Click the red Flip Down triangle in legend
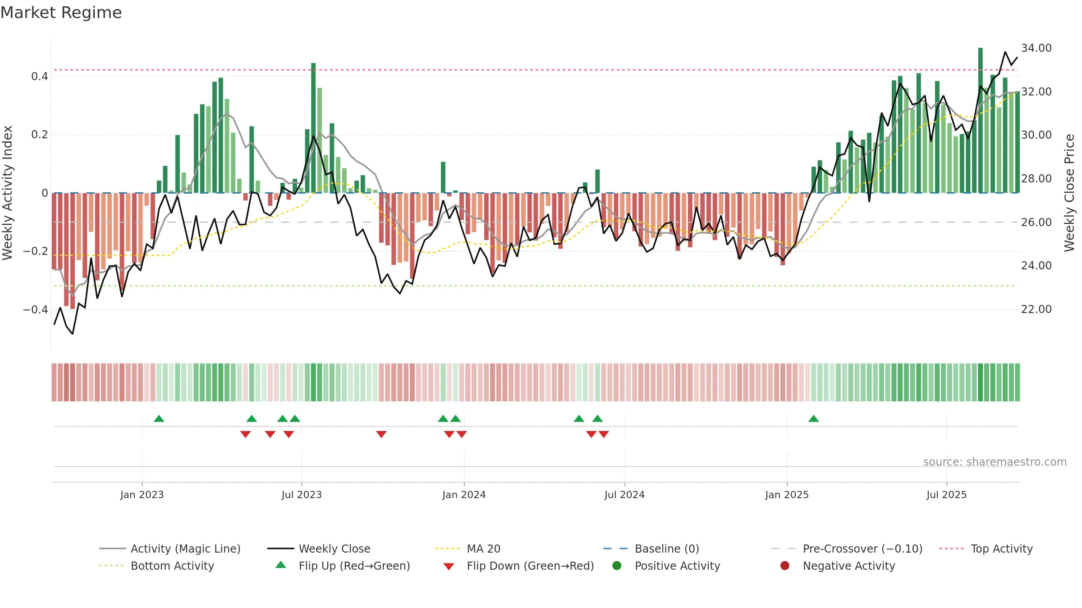1082x608 pixels. 449,567
